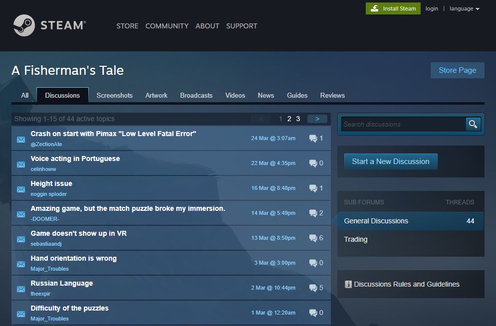496x326 pixels.
Task: Click author name theexpir
Action: tap(40, 294)
